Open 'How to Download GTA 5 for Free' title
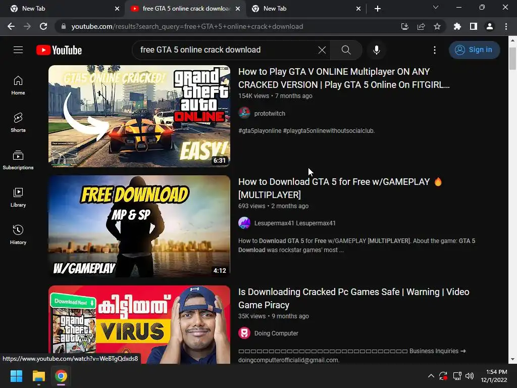The height and width of the screenshot is (388, 517). [340, 188]
